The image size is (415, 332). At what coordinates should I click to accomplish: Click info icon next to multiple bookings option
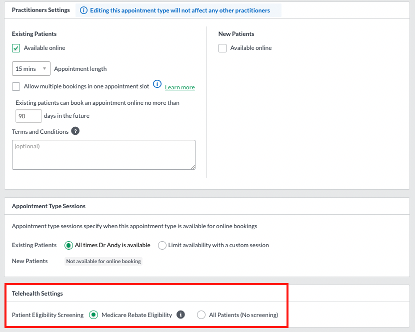point(157,84)
